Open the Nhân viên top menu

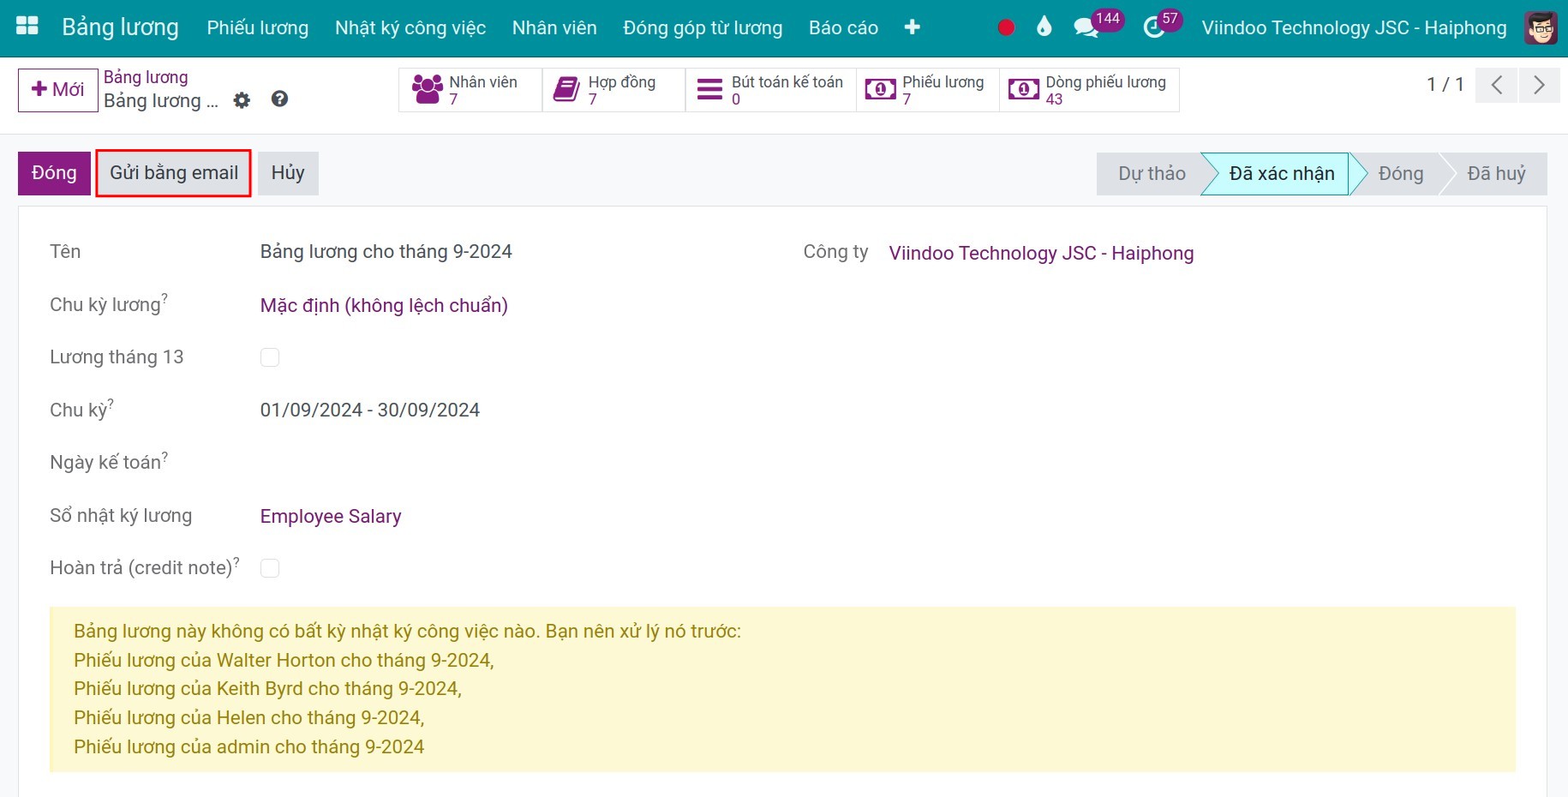[554, 27]
